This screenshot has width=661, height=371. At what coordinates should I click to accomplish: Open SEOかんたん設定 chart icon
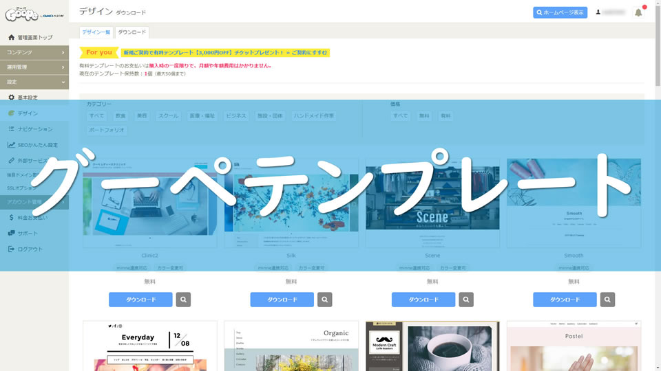pyautogui.click(x=12, y=145)
